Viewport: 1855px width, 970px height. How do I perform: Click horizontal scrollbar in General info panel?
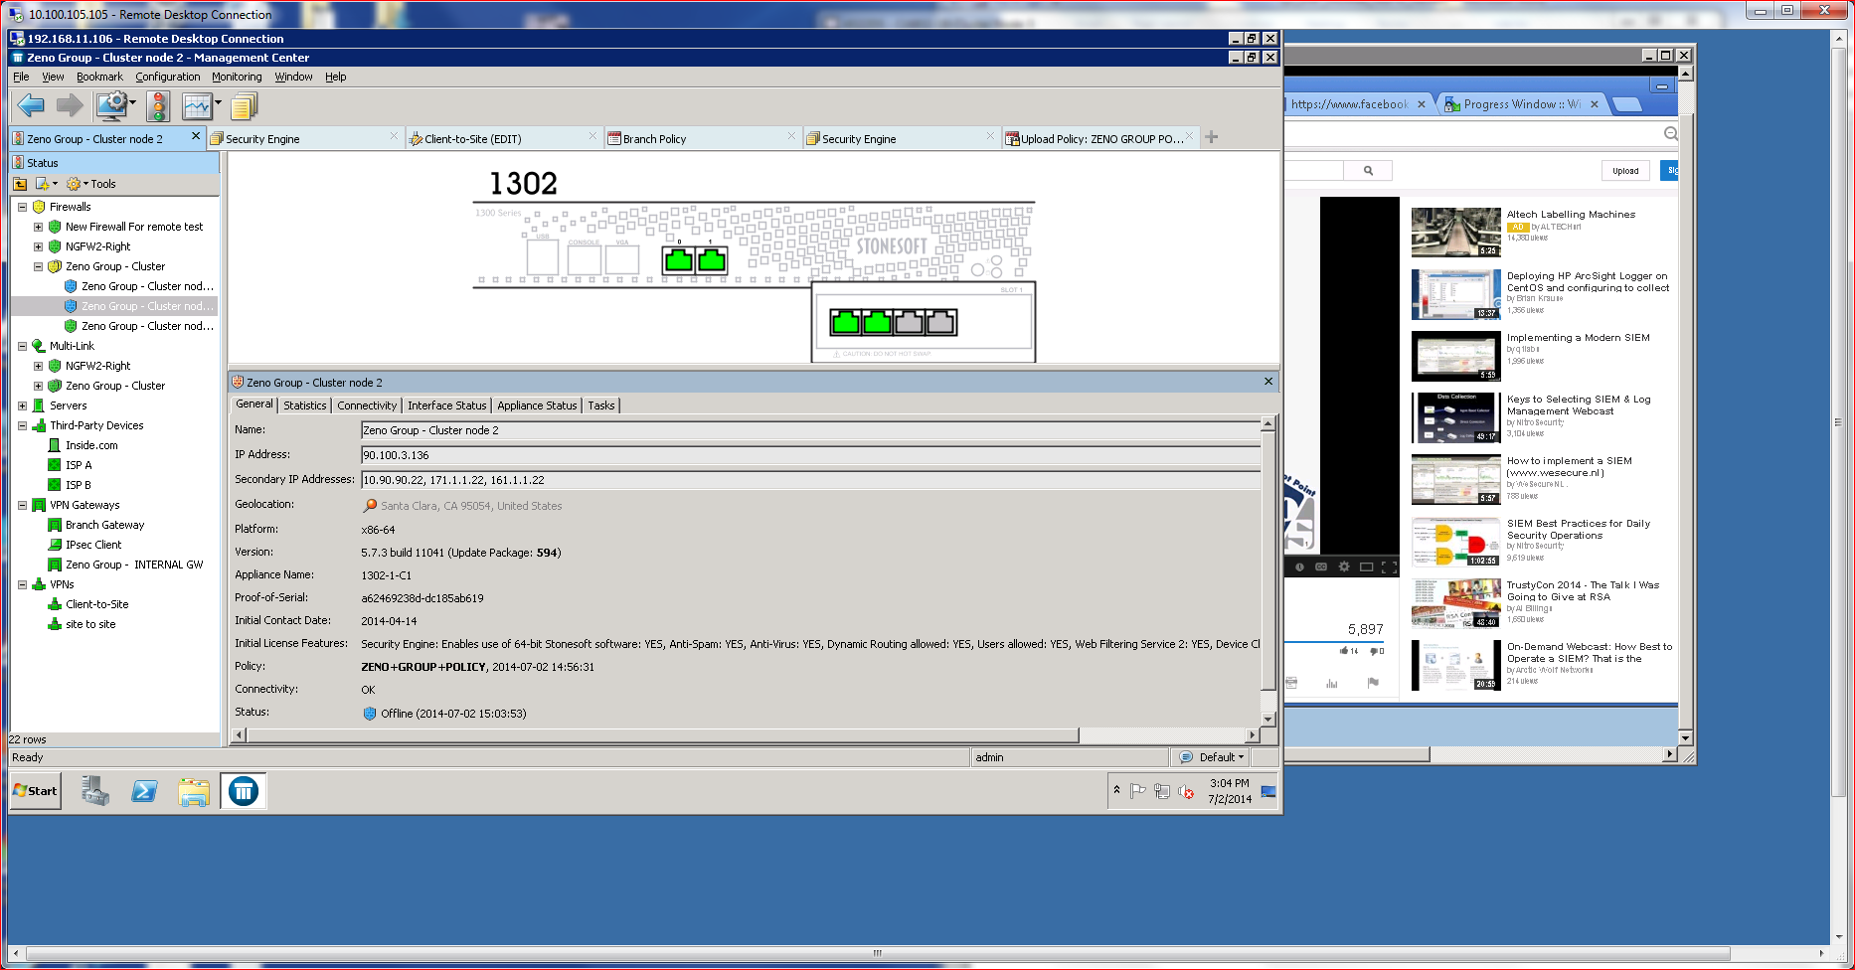(662, 735)
